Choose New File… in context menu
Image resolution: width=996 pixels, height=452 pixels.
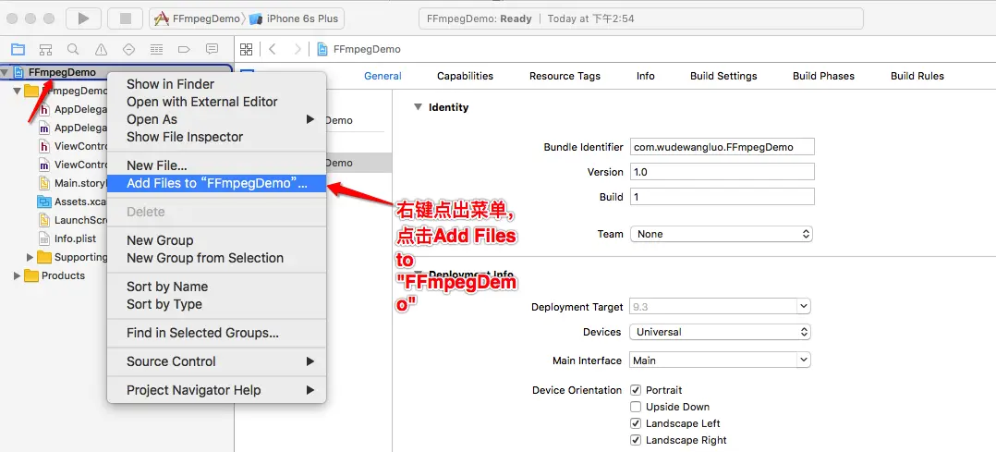click(216, 166)
